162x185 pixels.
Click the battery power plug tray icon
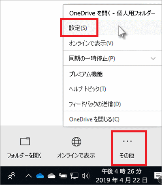tap(63, 176)
